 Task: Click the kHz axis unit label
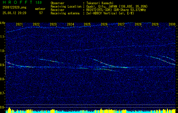3,23
